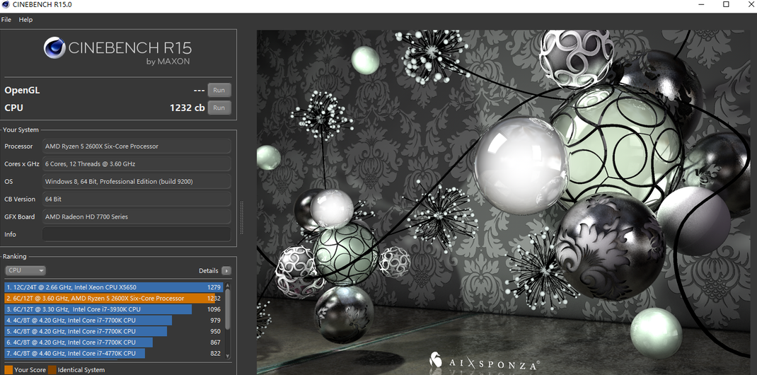The height and width of the screenshot is (375, 757).
Task: Click the Cinebench title bar app icon
Action: coord(6,5)
